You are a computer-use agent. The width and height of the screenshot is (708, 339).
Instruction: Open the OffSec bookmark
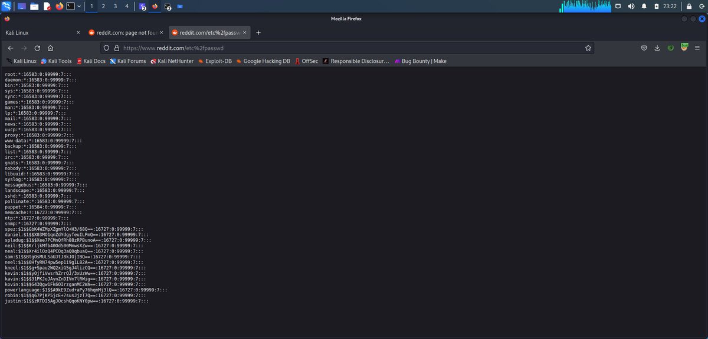(306, 61)
